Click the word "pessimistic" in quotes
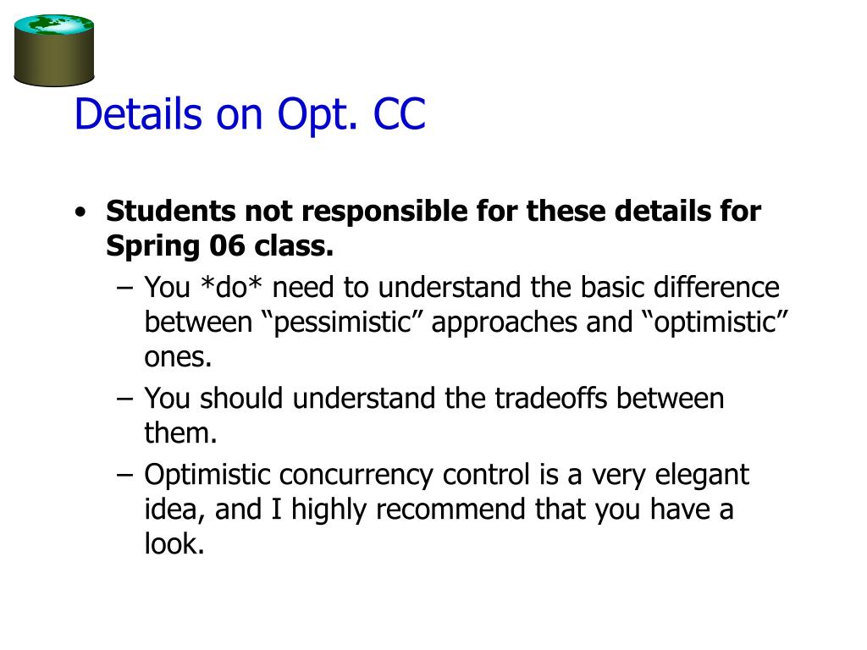 pos(342,322)
